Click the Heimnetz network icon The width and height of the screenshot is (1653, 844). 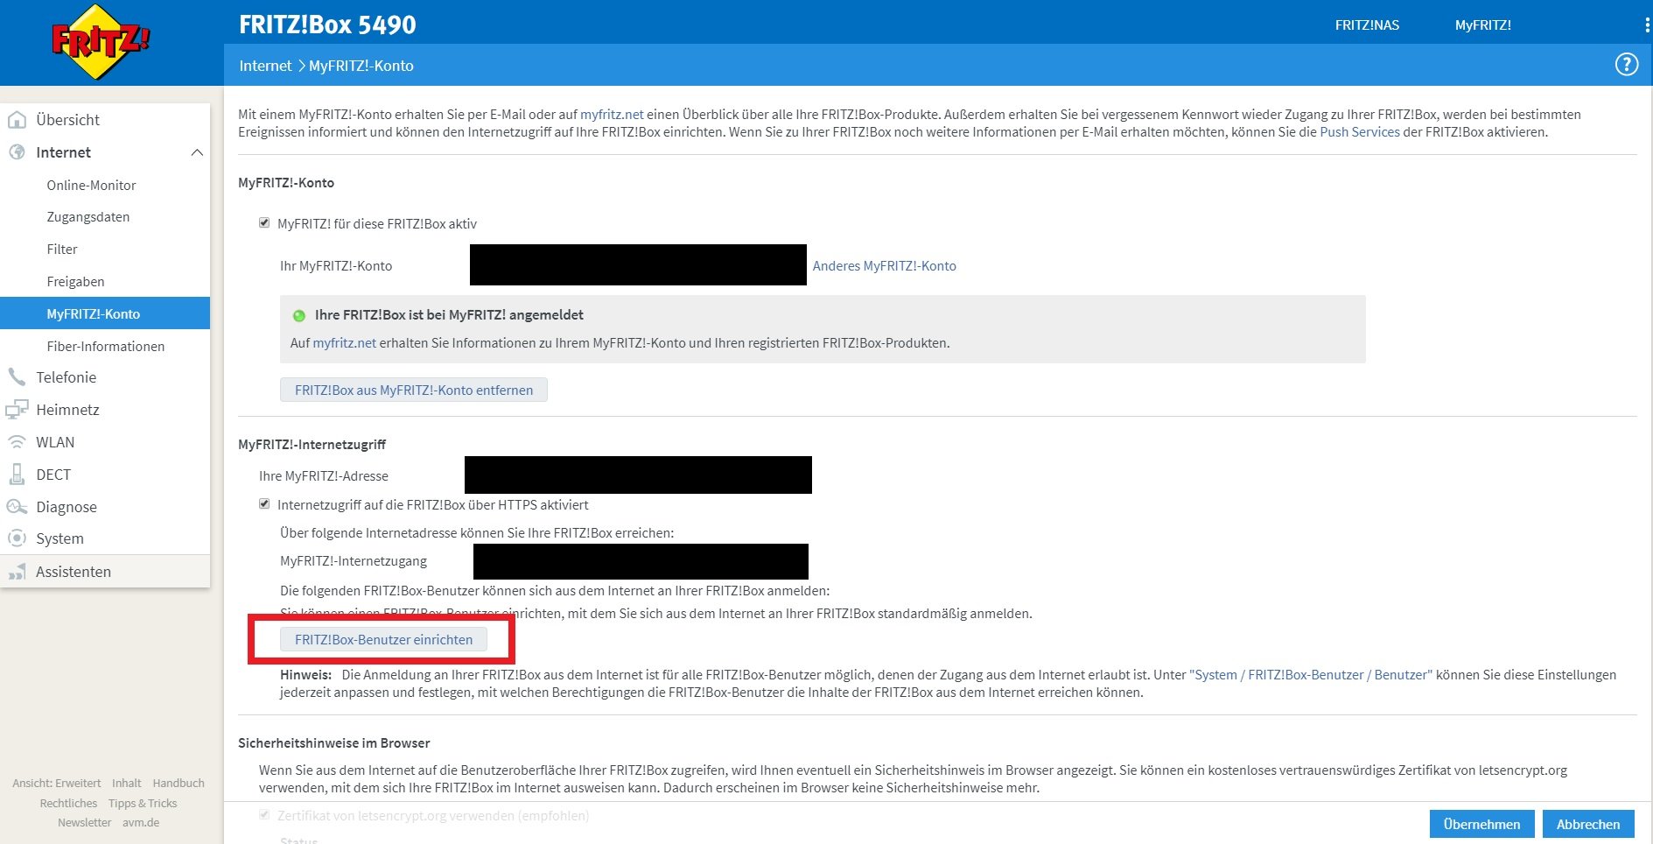(x=17, y=410)
